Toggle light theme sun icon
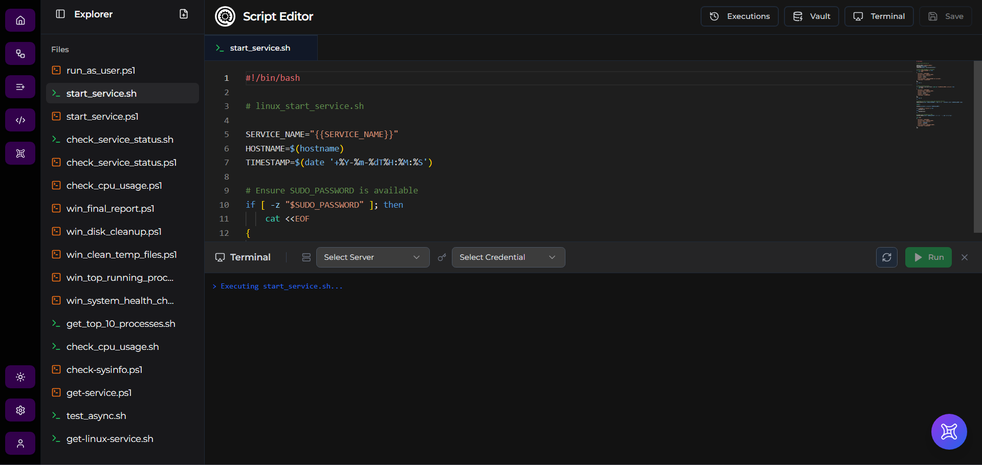 20,377
